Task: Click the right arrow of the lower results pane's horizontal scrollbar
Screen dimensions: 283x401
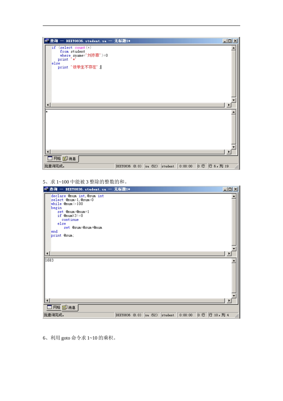Action: (229, 301)
